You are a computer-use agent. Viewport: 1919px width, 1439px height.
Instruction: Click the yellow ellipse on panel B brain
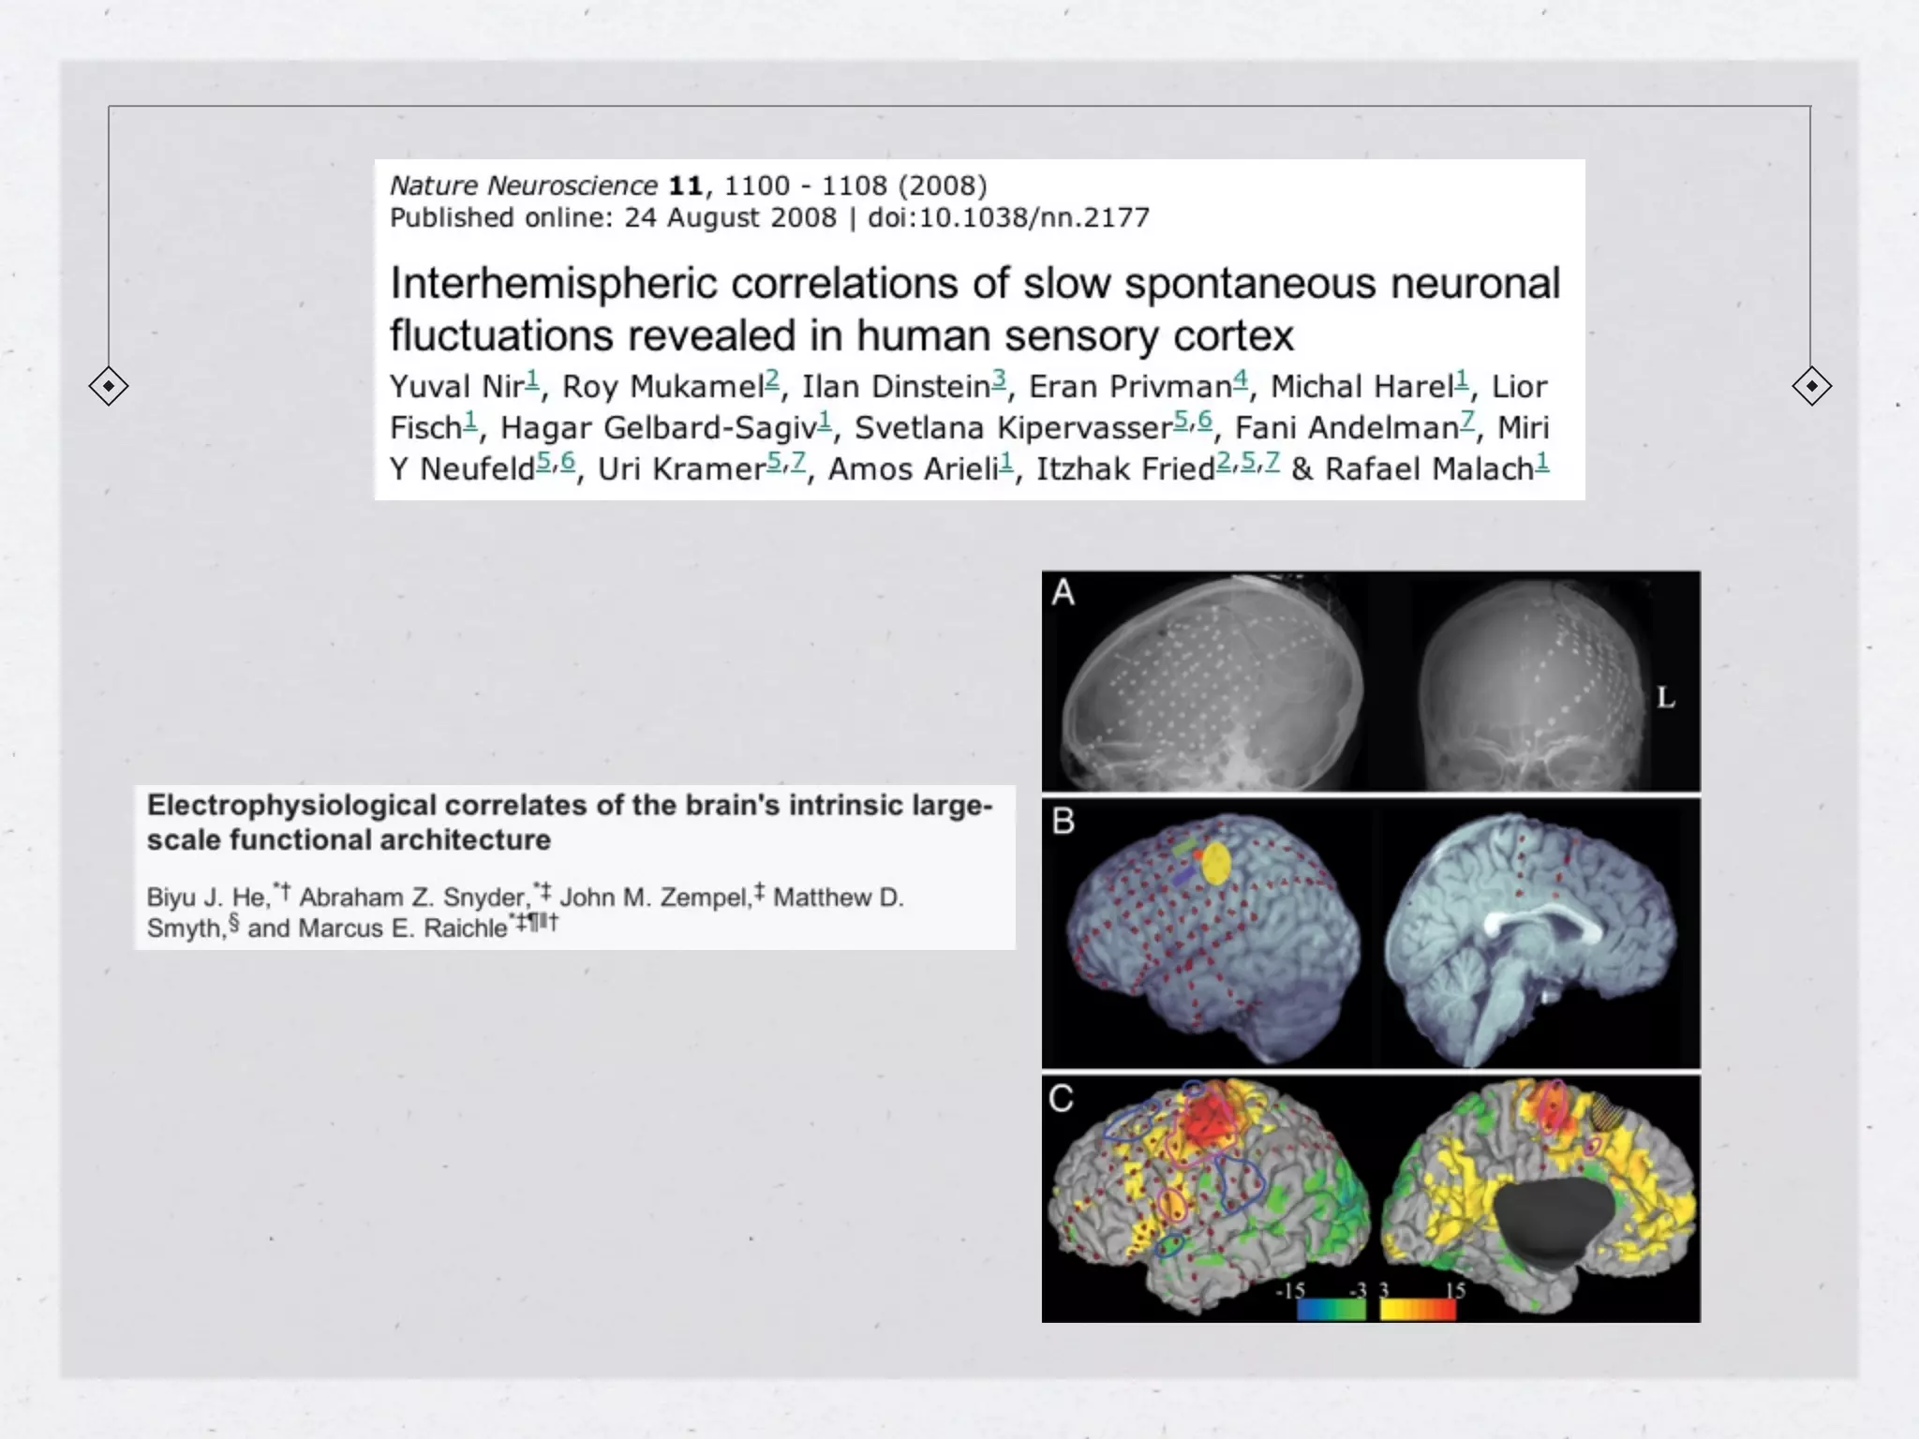1215,864
